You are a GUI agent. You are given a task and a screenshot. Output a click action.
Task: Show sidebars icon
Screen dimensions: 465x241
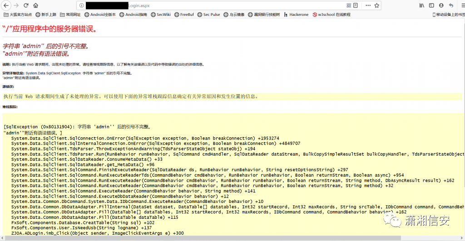point(431,5)
